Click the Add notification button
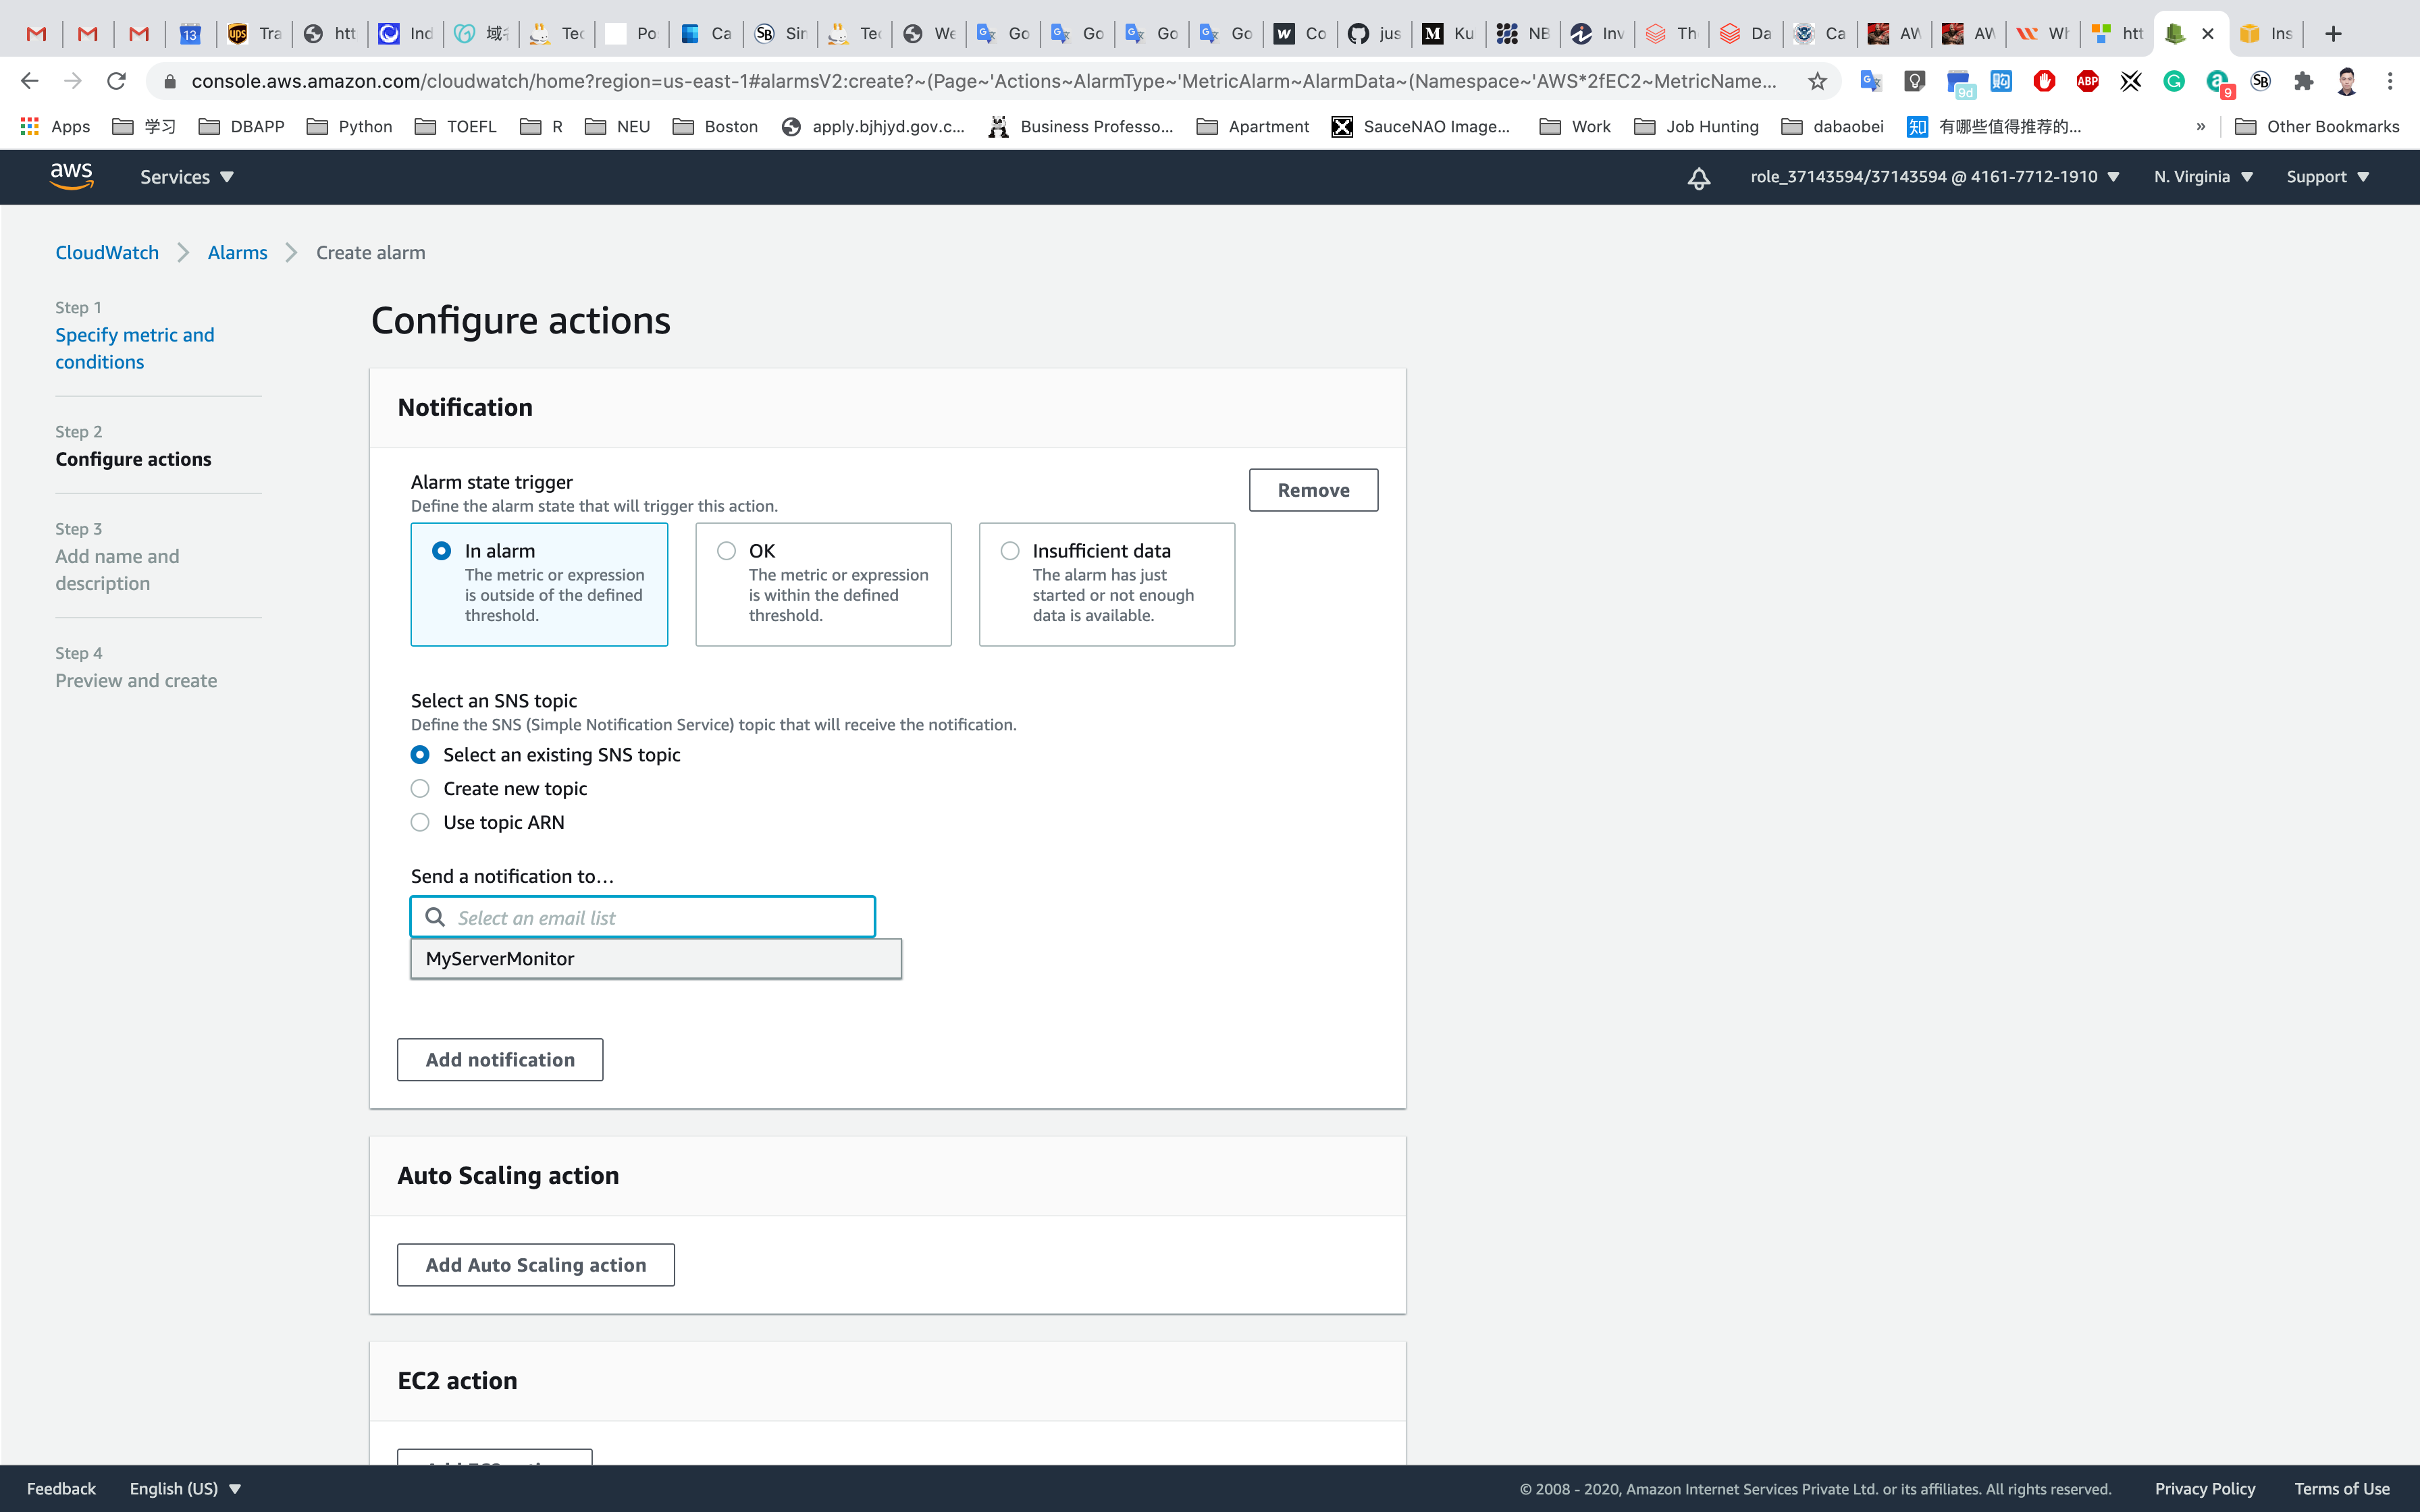 coord(500,1059)
